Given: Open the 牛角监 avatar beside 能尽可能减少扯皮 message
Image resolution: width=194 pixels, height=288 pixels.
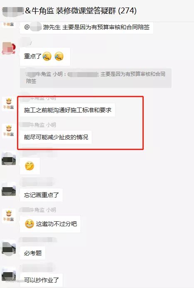Looking at the screenshot, I should coord(9,131).
